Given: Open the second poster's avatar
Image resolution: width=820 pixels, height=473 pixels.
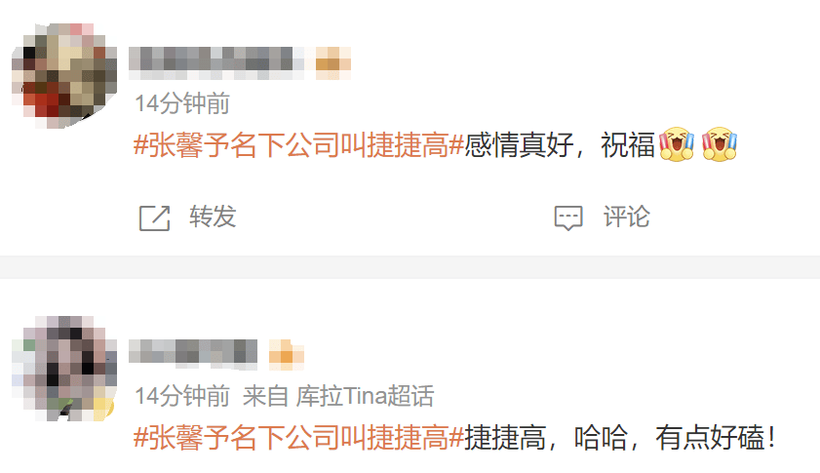Looking at the screenshot, I should pyautogui.click(x=63, y=369).
